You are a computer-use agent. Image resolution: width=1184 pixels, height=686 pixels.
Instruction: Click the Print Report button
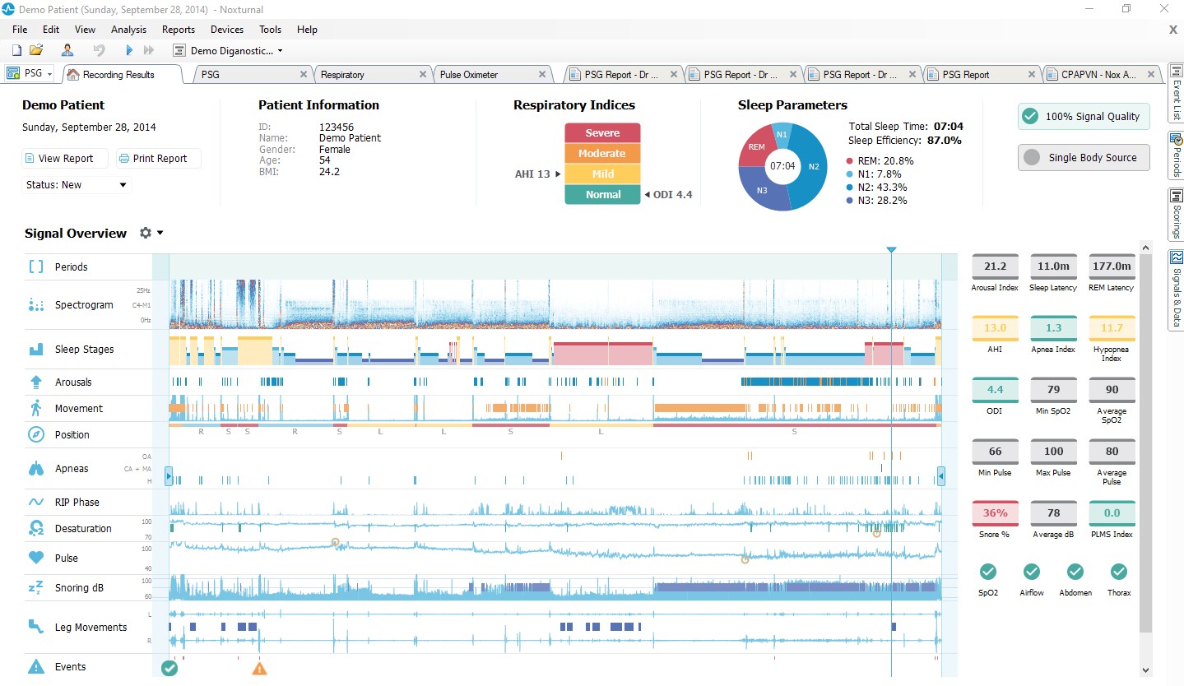158,159
